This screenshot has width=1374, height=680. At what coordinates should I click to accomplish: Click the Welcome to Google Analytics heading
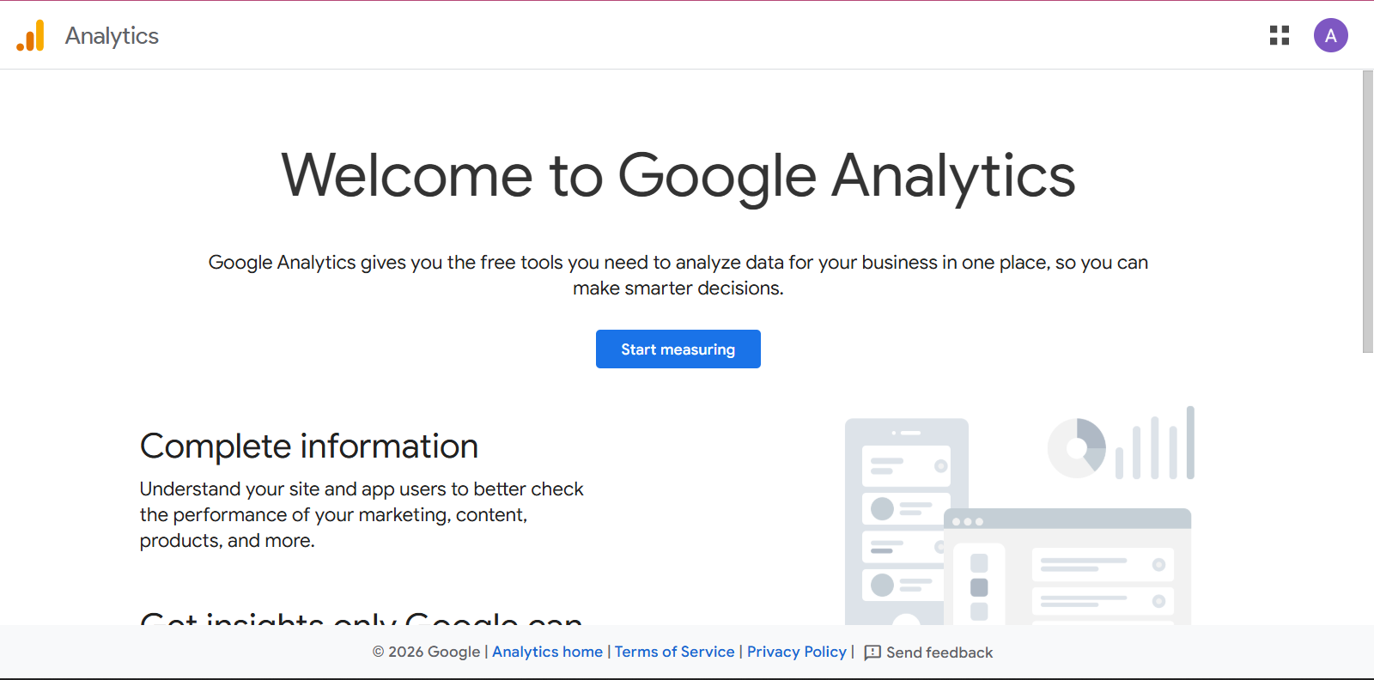pyautogui.click(x=678, y=176)
